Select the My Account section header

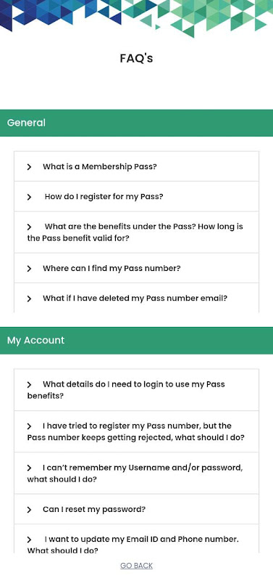(136, 341)
